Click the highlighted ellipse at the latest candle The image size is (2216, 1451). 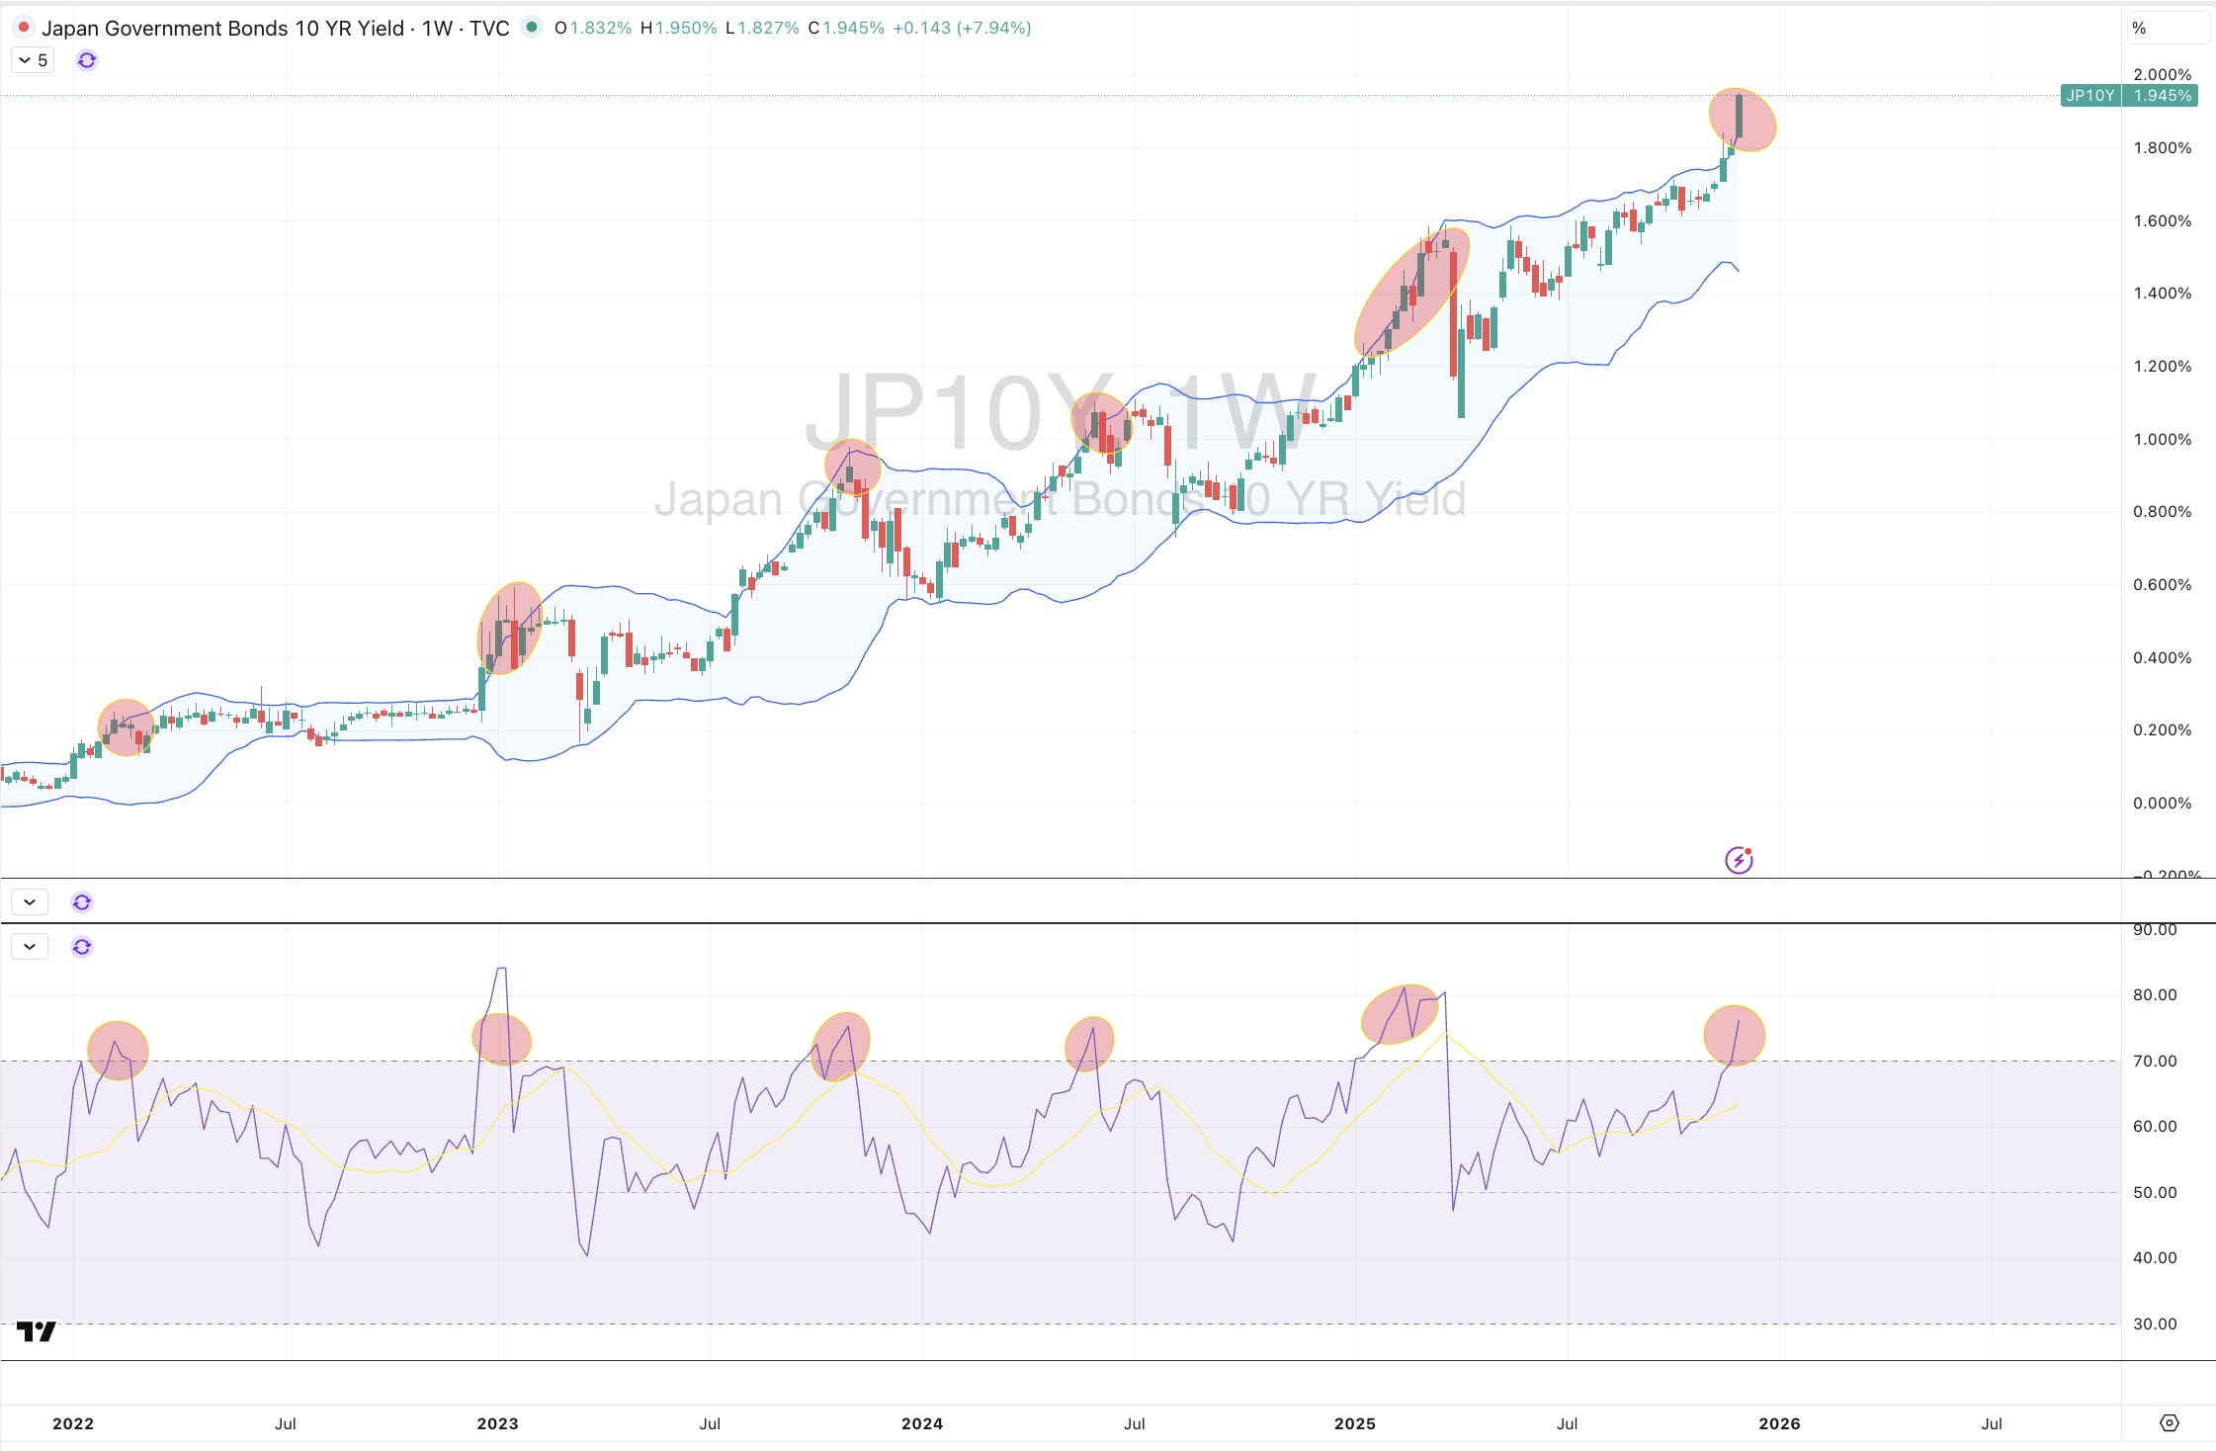click(x=1743, y=120)
